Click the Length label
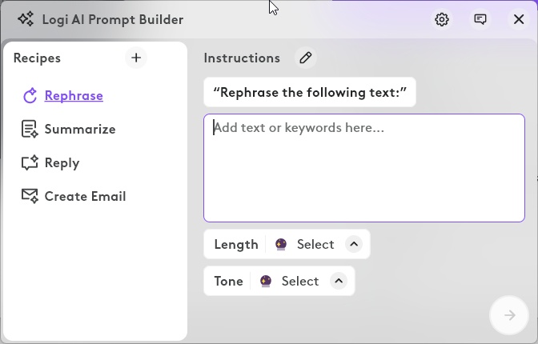The width and height of the screenshot is (538, 344). point(236,245)
